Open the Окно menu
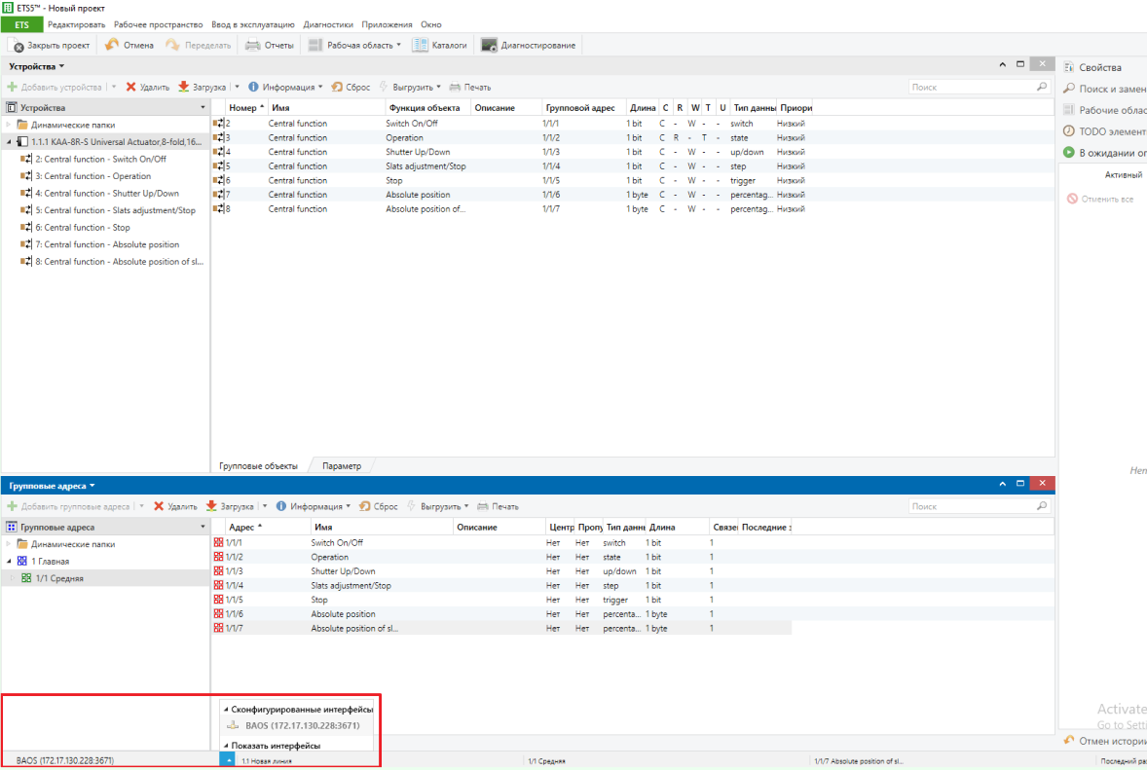Screen dimensions: 1147x770 point(431,25)
